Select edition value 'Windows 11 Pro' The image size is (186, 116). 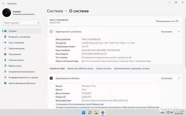tap(89, 86)
